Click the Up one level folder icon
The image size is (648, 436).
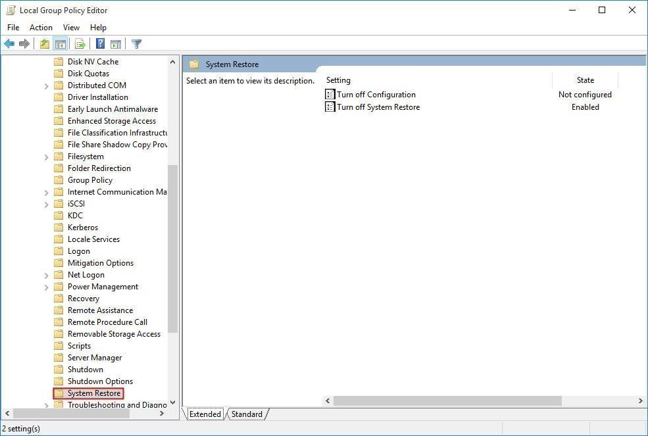tap(45, 44)
